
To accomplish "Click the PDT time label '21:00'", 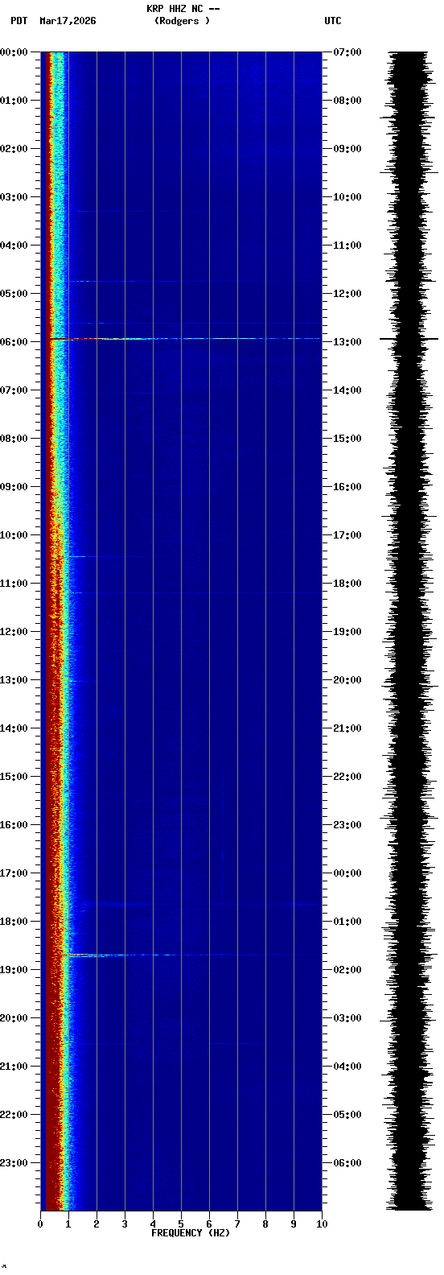I will [14, 1067].
